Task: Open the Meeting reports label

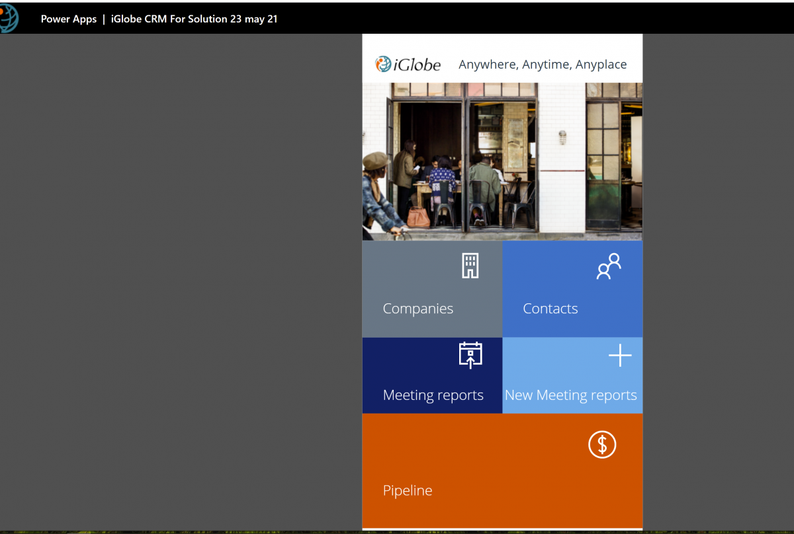Action: [433, 395]
